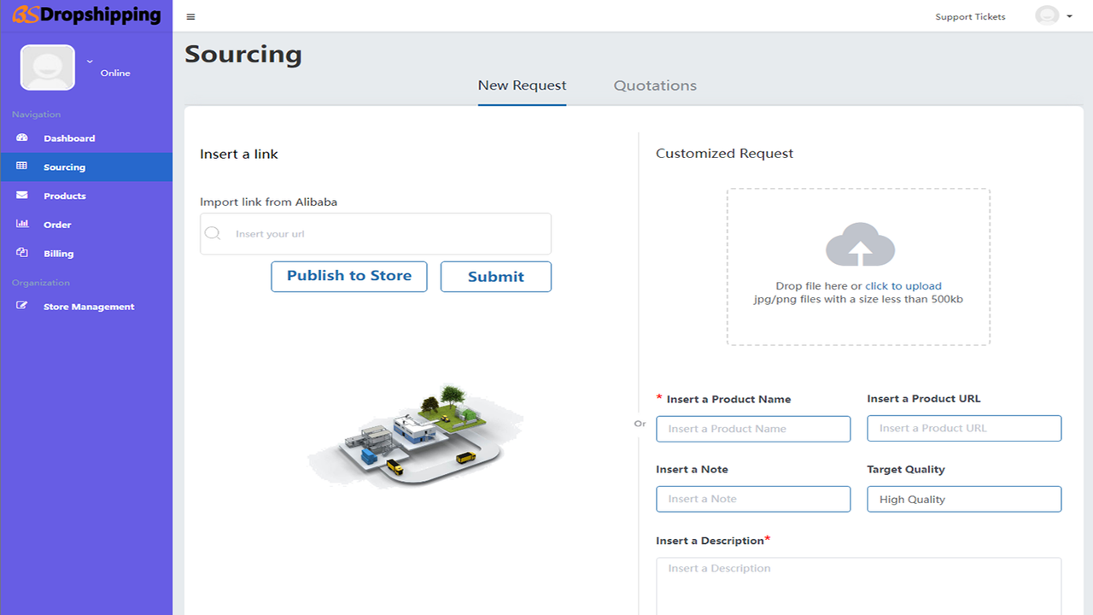This screenshot has width=1093, height=615.
Task: Click the sidebar profile avatar picture
Action: (x=47, y=67)
